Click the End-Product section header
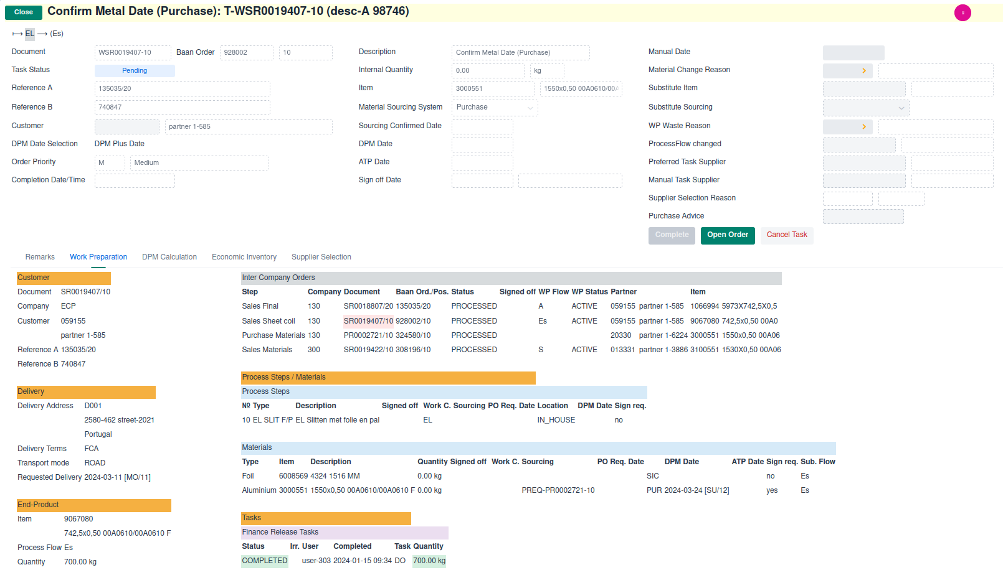This screenshot has height=570, width=1003. [x=94, y=505]
